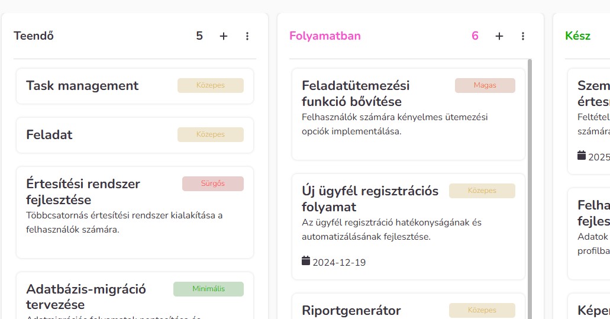Open the Feladat card
The width and height of the screenshot is (610, 319).
(49, 135)
